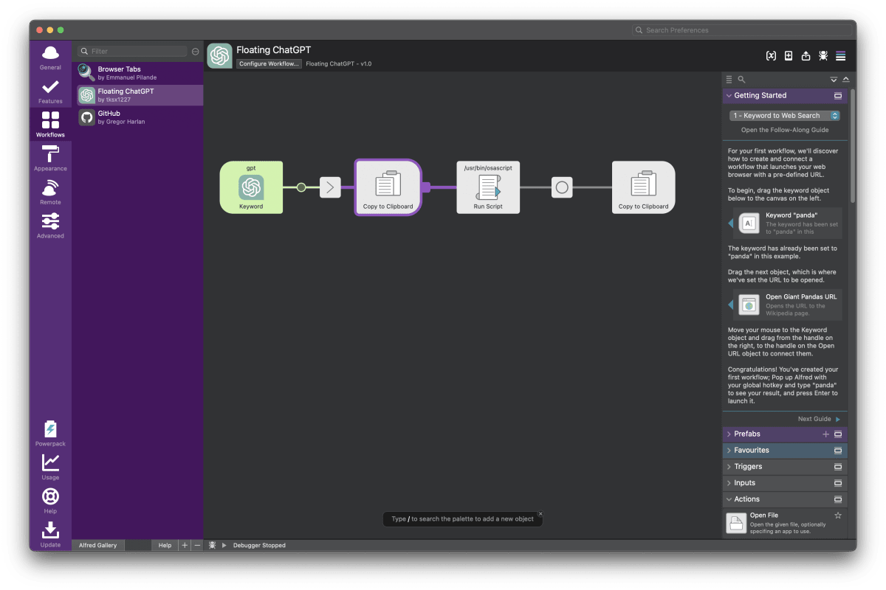
Task: Toggle the Triggers section pin icon
Action: pyautogui.click(x=838, y=467)
